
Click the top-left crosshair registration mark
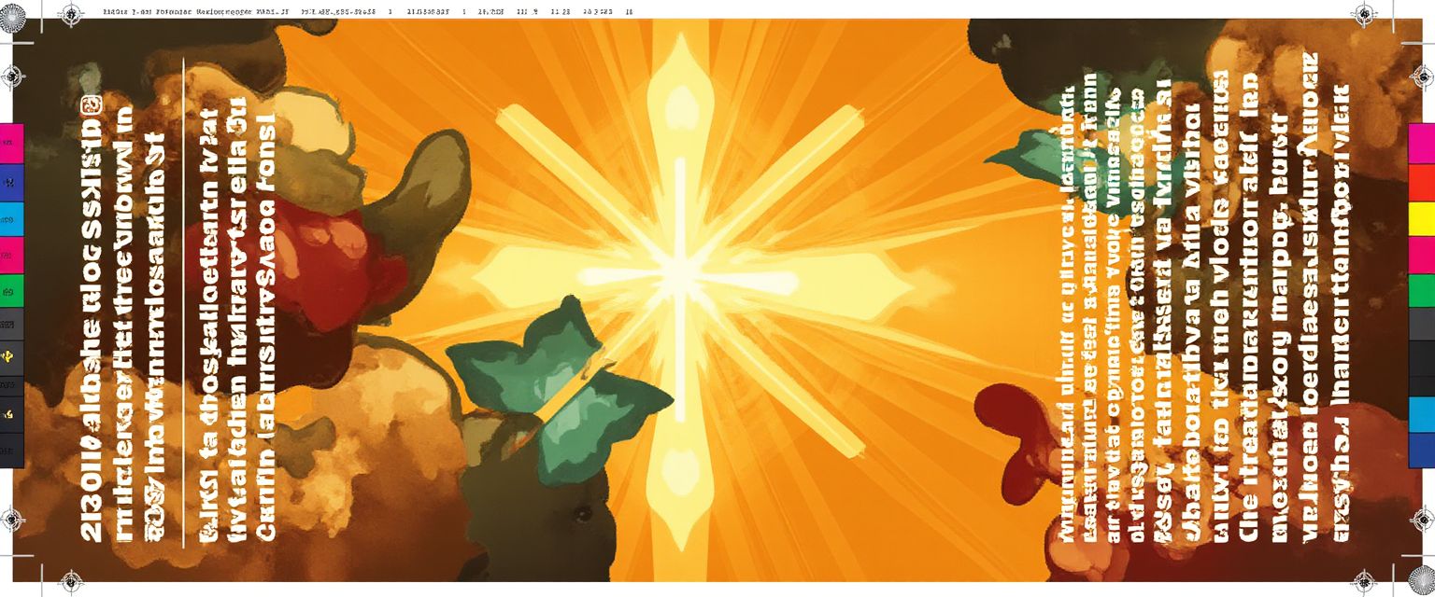click(x=71, y=14)
